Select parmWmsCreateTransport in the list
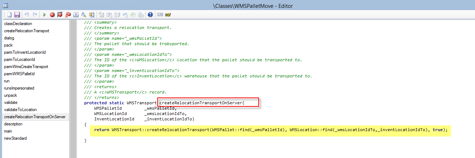475x158 pixels. point(26,67)
